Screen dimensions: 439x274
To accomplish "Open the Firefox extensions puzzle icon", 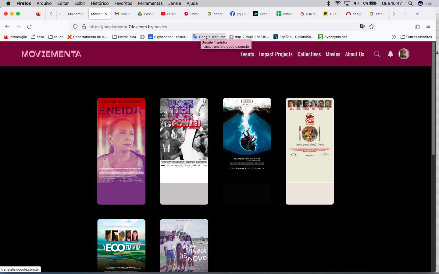I will click(x=417, y=27).
